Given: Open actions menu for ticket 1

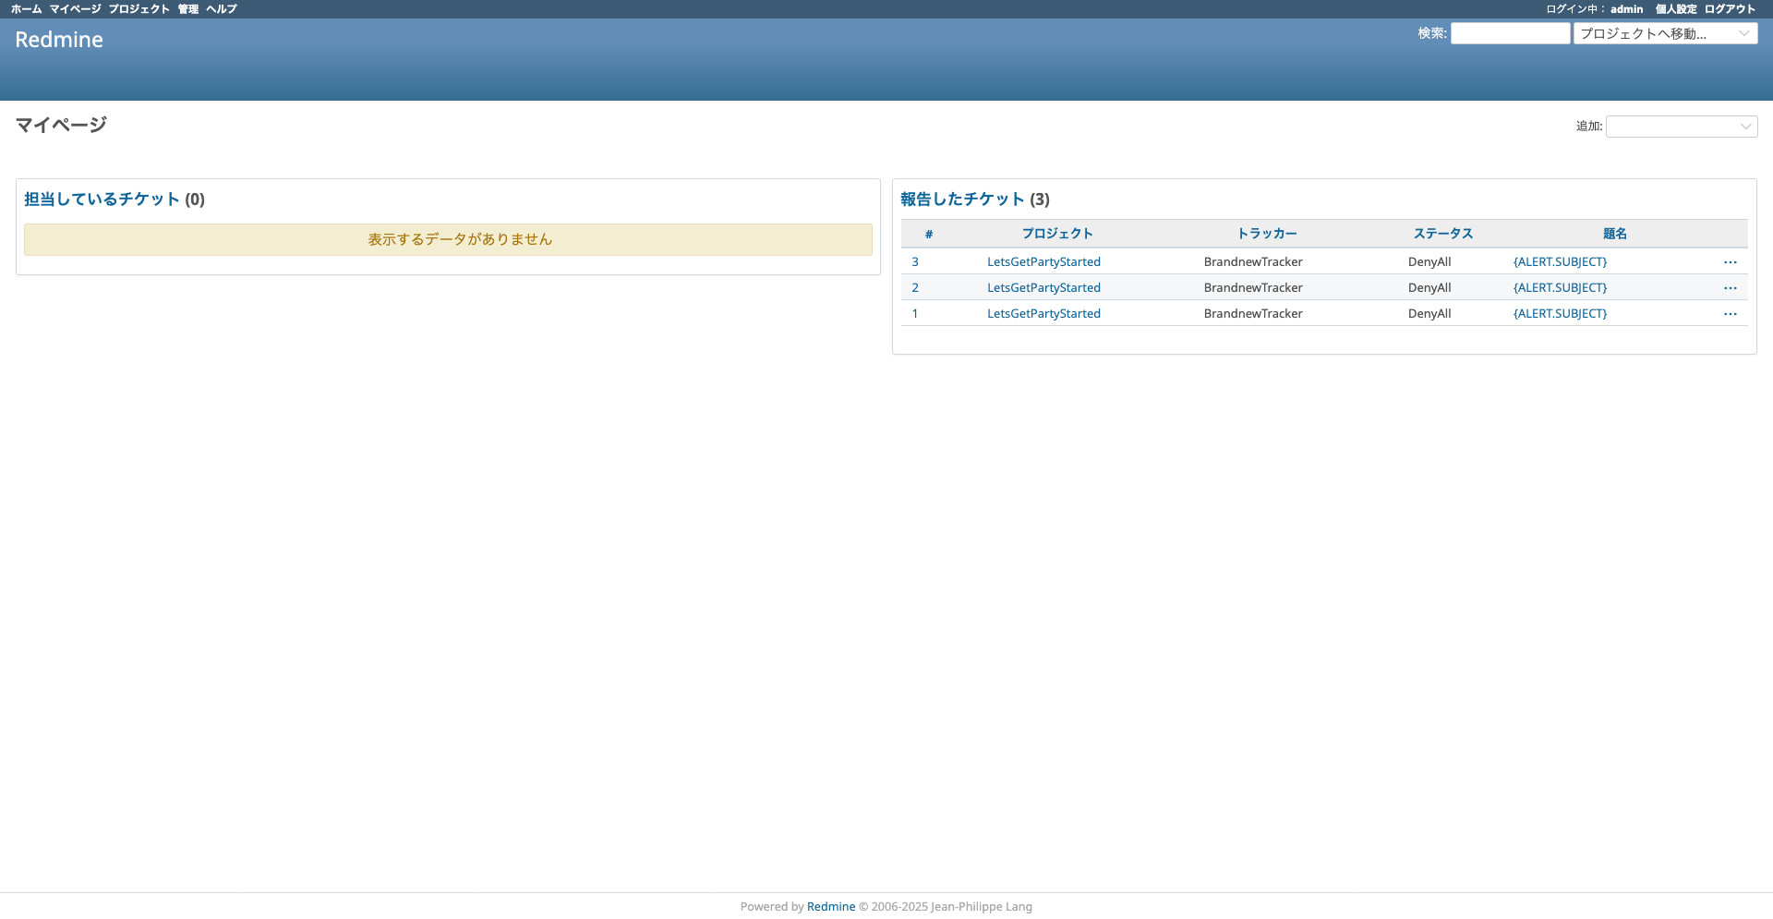Looking at the screenshot, I should click(x=1730, y=314).
